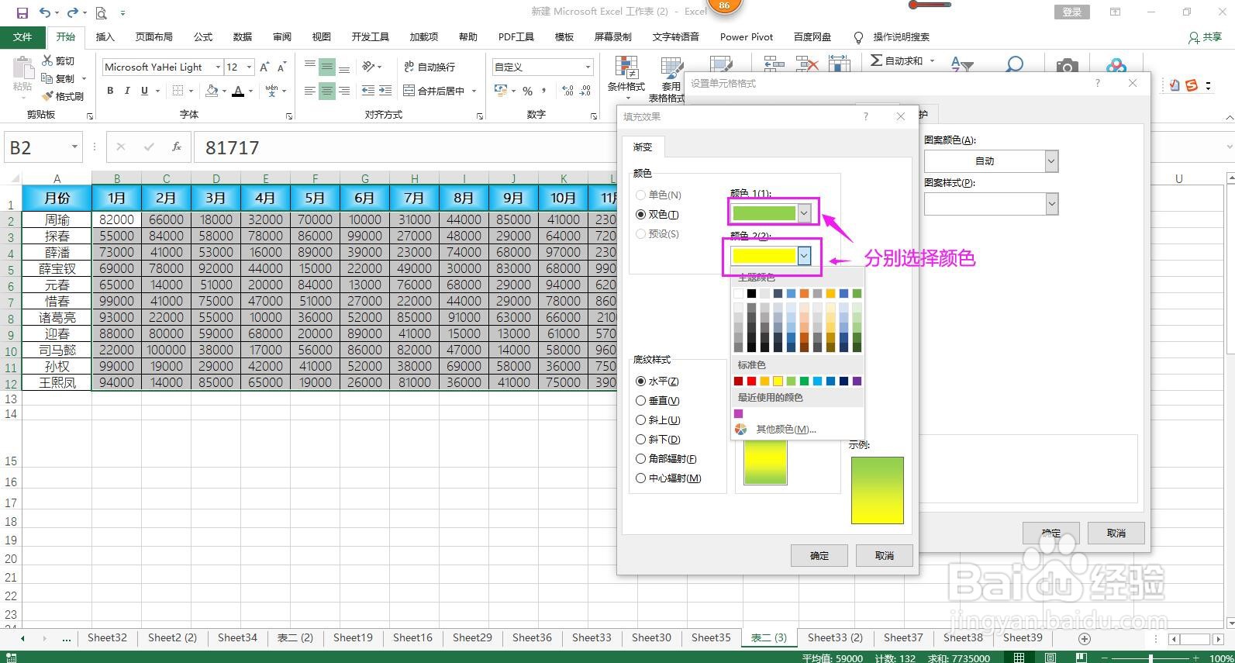Open the font size dropdown
The height and width of the screenshot is (663, 1235).
click(x=249, y=67)
